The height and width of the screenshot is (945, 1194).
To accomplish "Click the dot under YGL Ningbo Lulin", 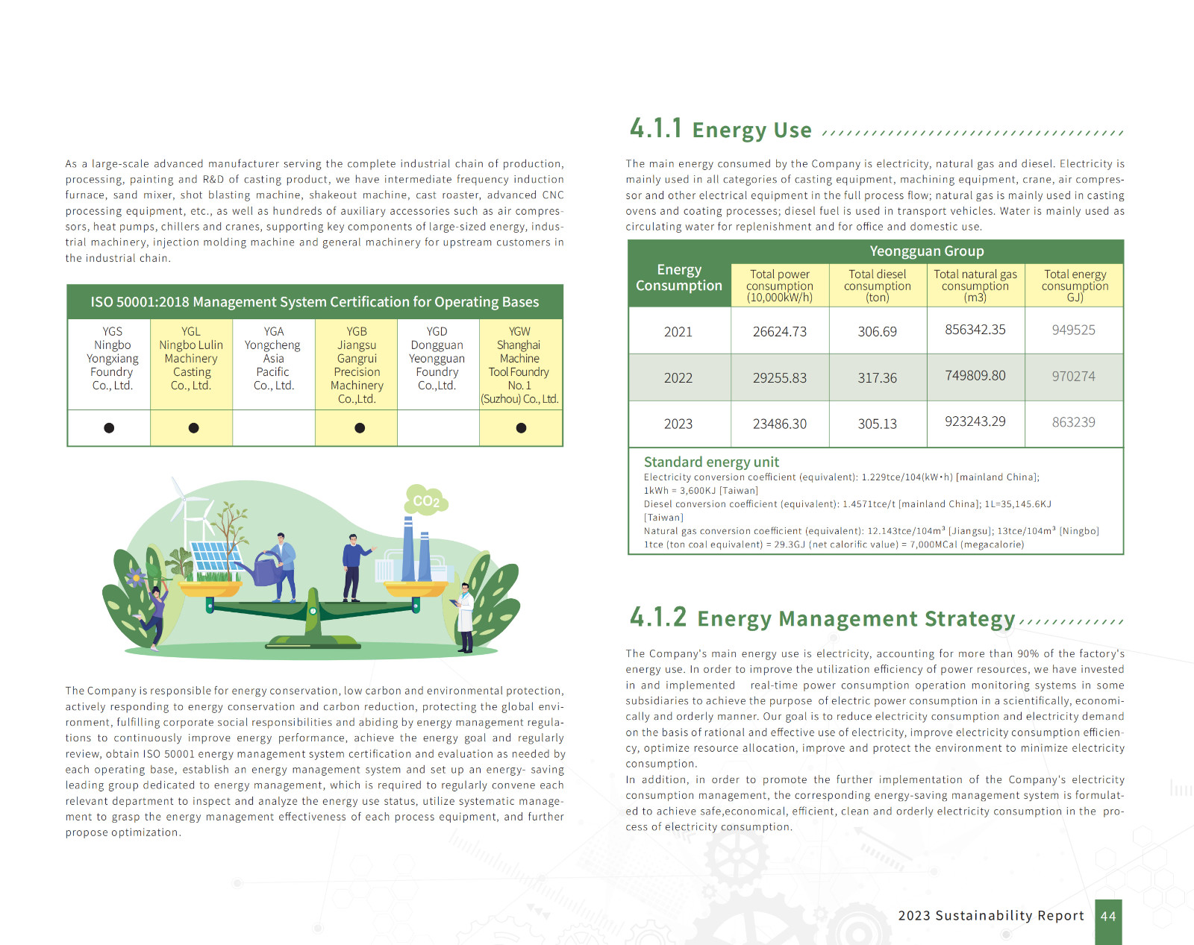I will (193, 428).
